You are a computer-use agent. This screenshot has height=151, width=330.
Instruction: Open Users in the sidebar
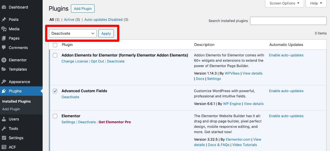click(21, 119)
